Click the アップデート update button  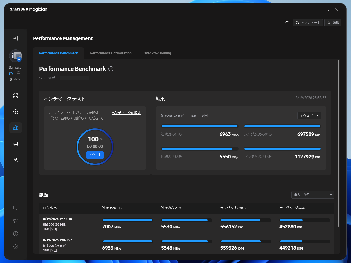[308, 23]
